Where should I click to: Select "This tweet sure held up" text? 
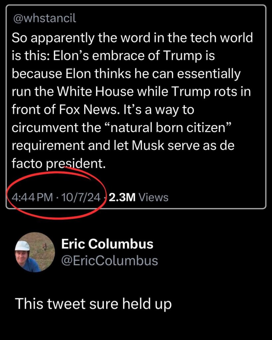(93, 303)
